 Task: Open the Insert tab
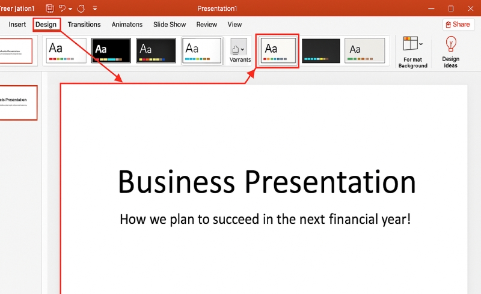click(17, 25)
